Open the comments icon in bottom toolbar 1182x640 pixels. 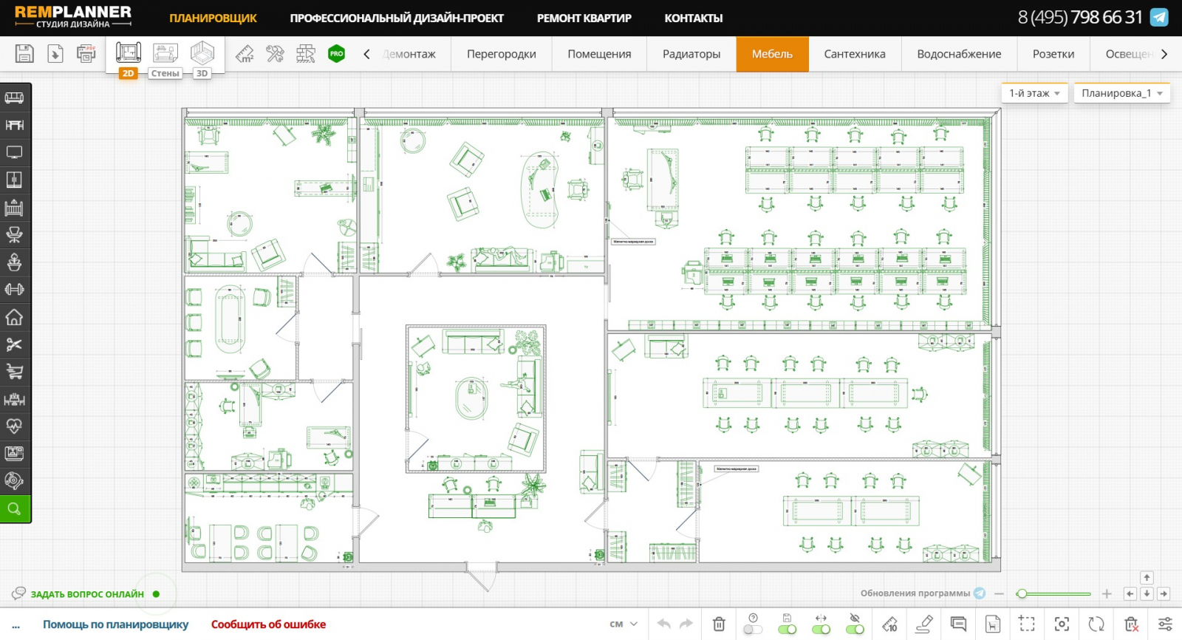tap(958, 624)
